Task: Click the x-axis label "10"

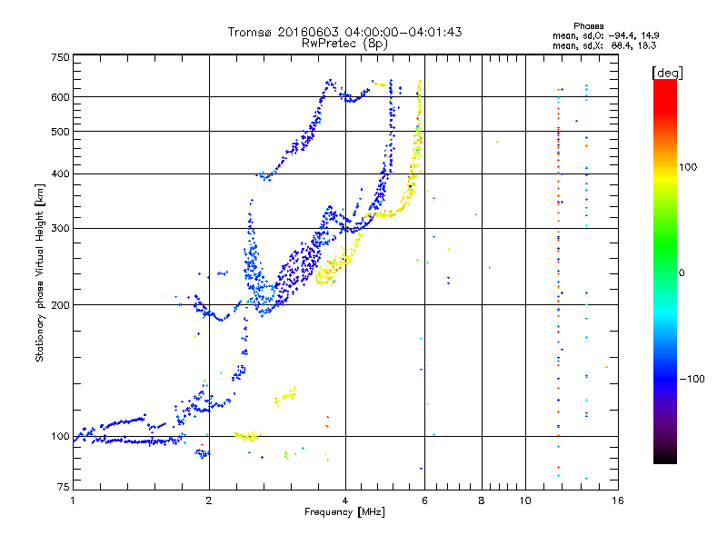Action: (525, 500)
